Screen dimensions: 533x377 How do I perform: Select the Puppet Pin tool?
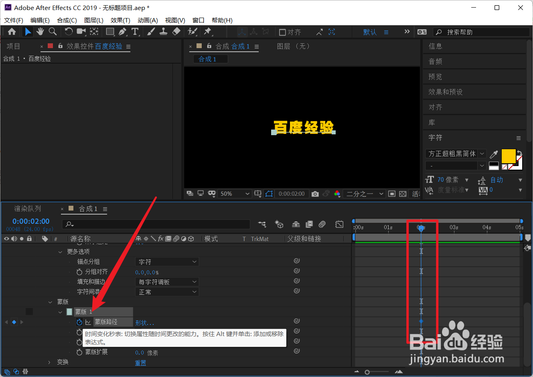[208, 32]
